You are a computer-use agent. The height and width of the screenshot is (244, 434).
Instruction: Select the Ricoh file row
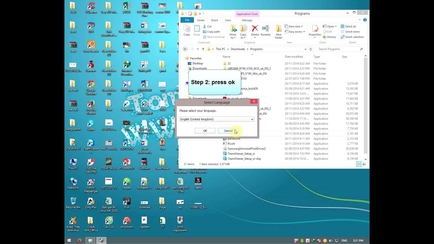[231, 143]
